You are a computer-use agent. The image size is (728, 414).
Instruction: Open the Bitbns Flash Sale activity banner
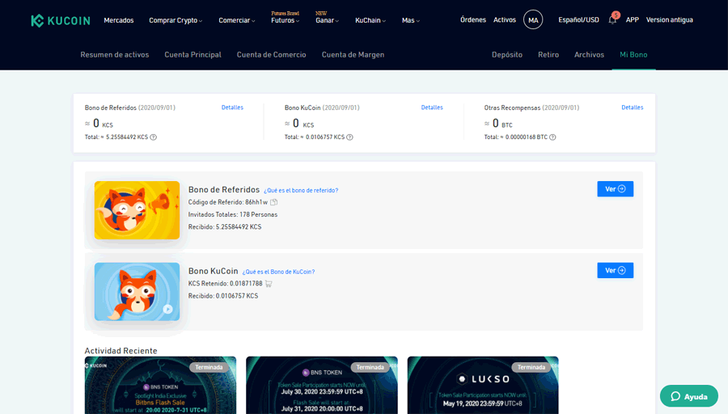pos(160,385)
